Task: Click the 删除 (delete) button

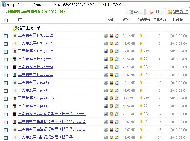Action: [x=155, y=12]
